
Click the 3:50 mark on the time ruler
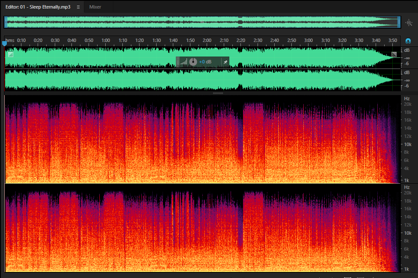pos(393,40)
